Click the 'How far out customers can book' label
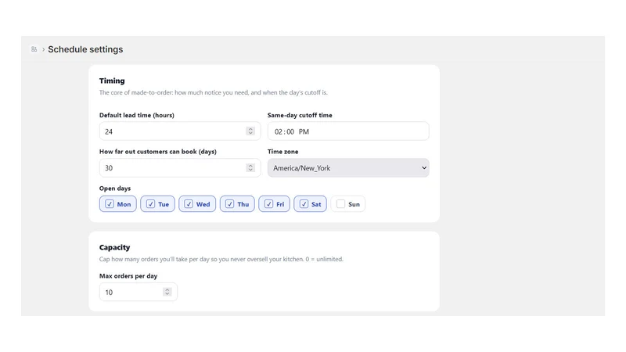The width and height of the screenshot is (626, 352). (x=158, y=152)
